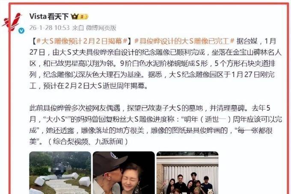This screenshot has height=194, width=291.
Task: Open hashtag 大S雕像预计2月2日揭幕
Action: pyautogui.click(x=82, y=41)
